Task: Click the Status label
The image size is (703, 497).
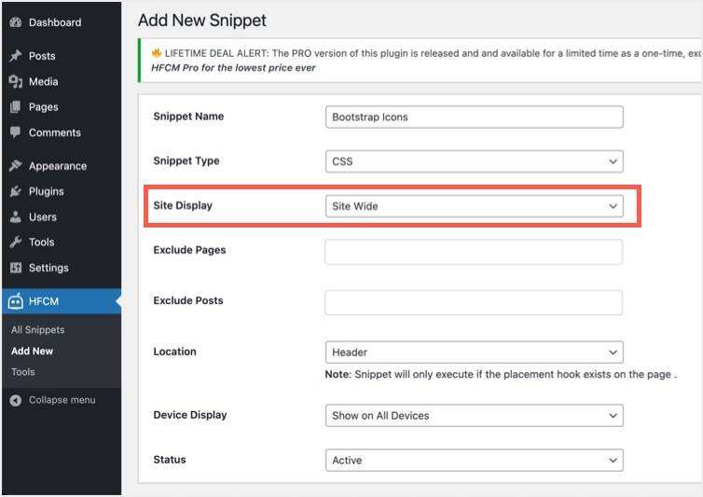Action: tap(169, 460)
